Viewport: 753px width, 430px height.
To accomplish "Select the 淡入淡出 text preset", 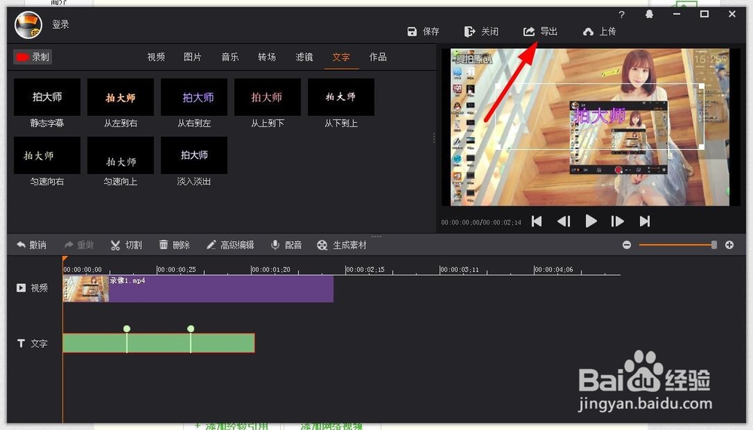I will click(x=194, y=156).
